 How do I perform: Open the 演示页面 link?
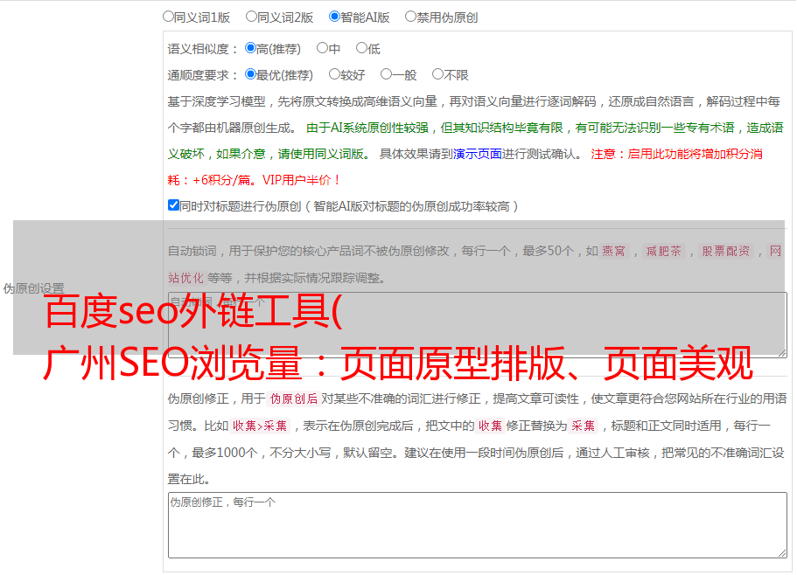(x=478, y=154)
